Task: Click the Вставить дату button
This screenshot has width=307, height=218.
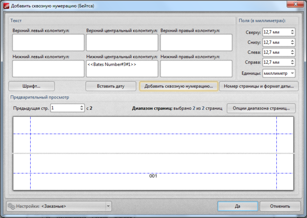Action: pyautogui.click(x=110, y=86)
